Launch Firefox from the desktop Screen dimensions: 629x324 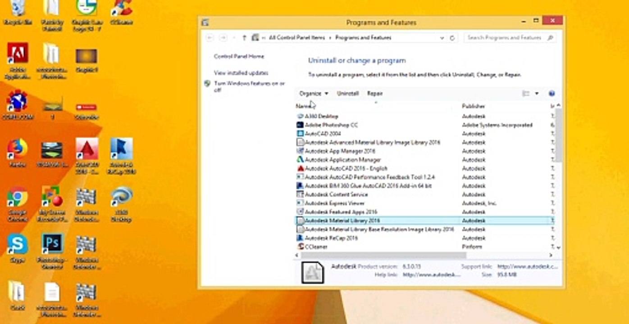[x=18, y=153]
